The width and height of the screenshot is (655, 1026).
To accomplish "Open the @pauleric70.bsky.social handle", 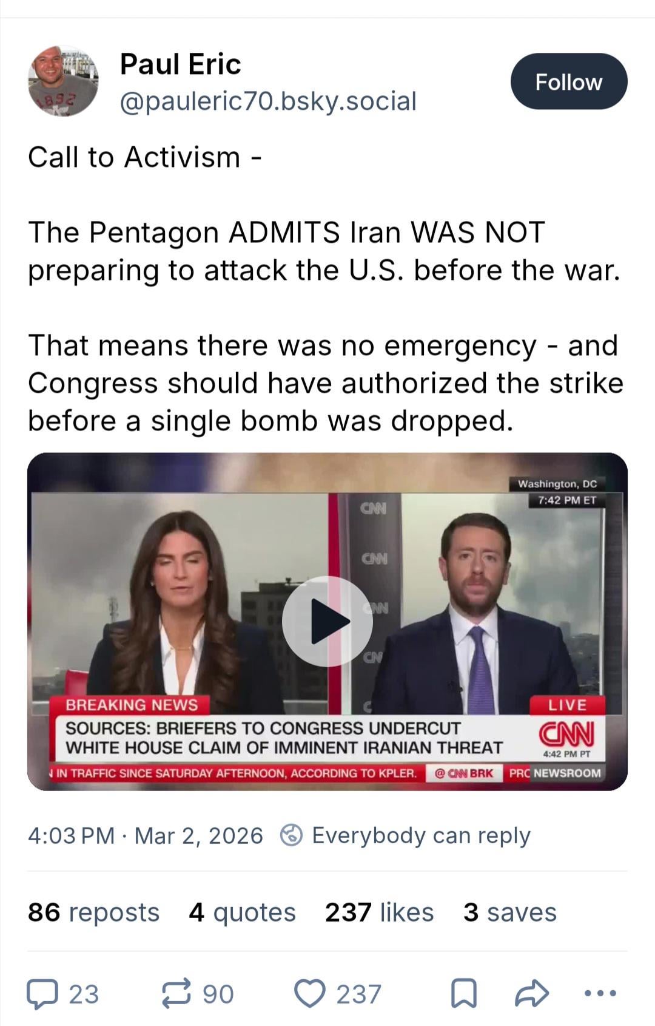I will [268, 101].
